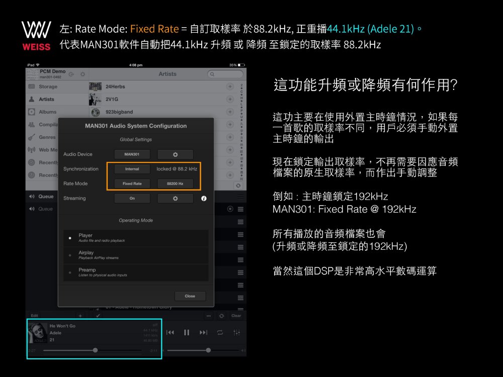503x377 pixels.
Task: Click the italic Queue entry
Action: (x=45, y=209)
